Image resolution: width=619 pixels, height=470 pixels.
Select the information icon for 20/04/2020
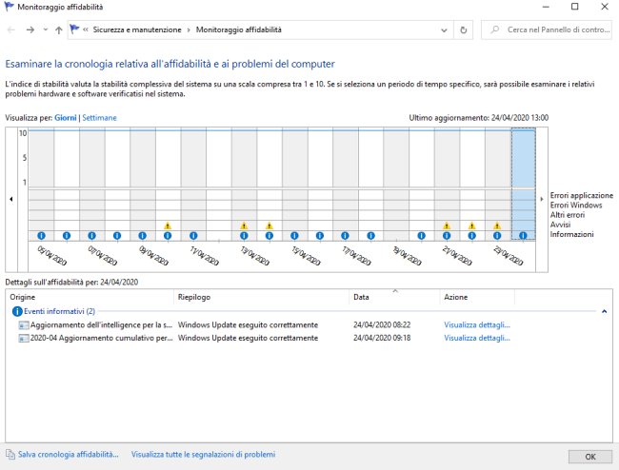[422, 236]
